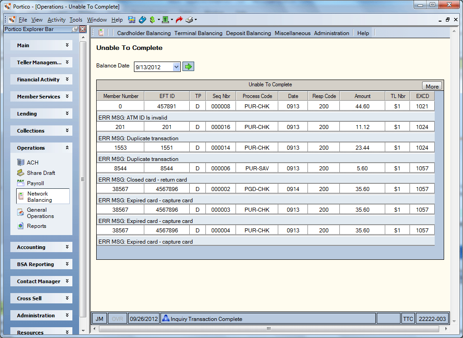Click the green dollar sign toolbar icon
The image size is (463, 338).
pos(152,20)
